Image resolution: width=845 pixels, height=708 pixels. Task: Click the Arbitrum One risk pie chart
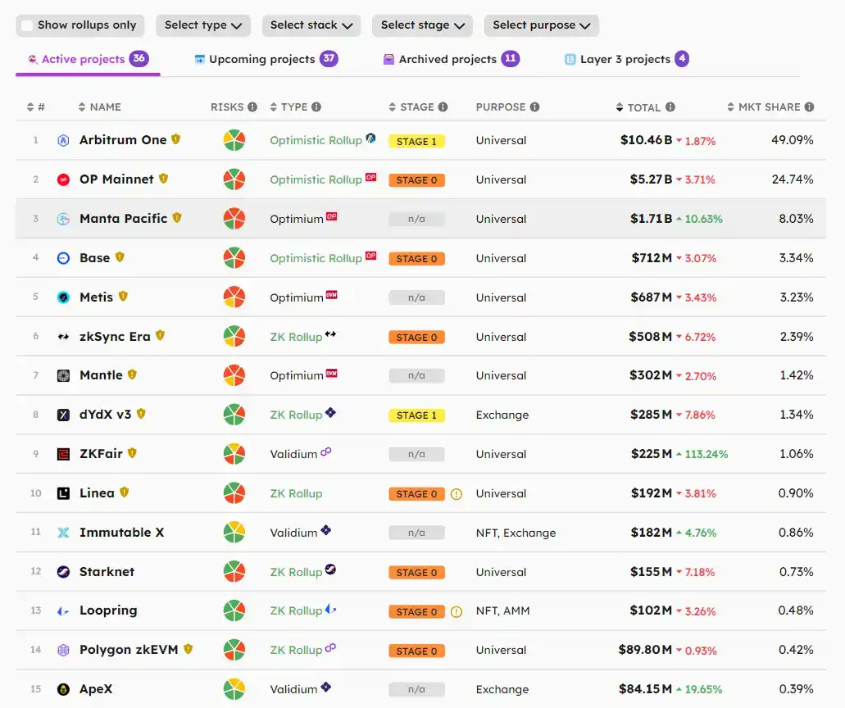(x=234, y=140)
